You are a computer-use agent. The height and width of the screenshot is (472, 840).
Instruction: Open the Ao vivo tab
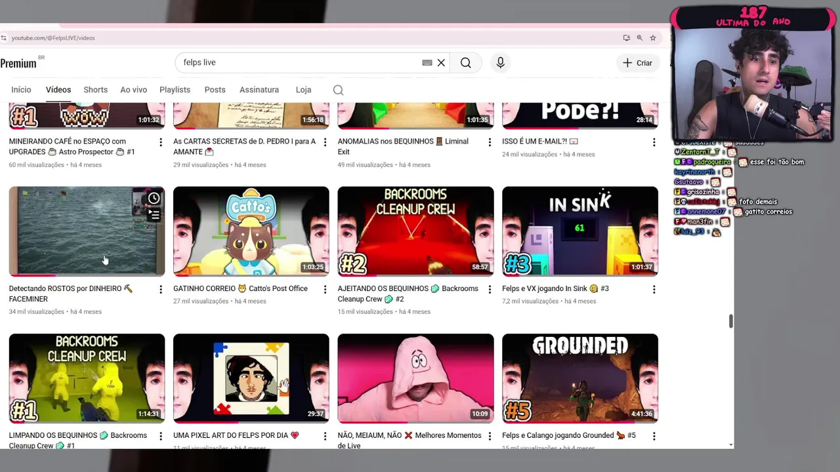point(133,90)
